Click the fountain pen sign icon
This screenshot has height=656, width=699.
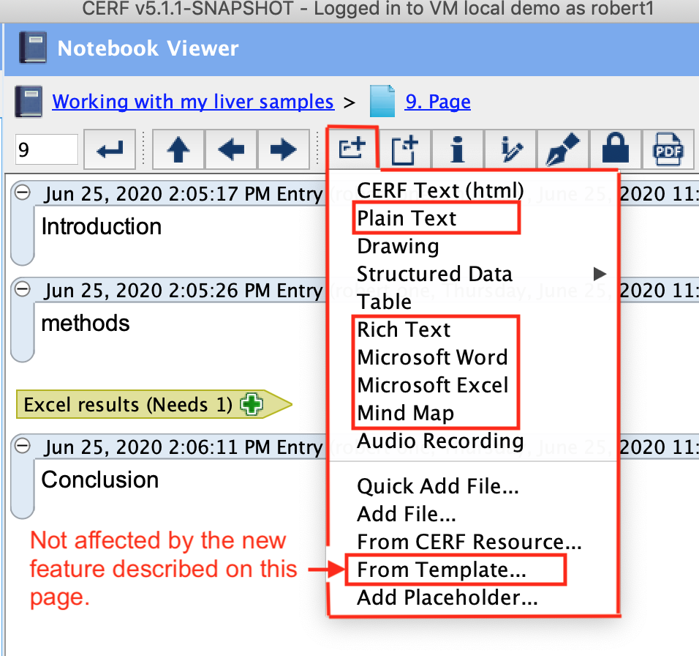(x=563, y=150)
